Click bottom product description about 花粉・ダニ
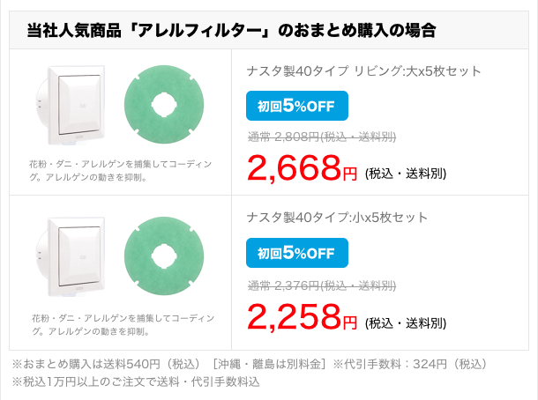Viewport: 538px width, 400px height. [123, 325]
